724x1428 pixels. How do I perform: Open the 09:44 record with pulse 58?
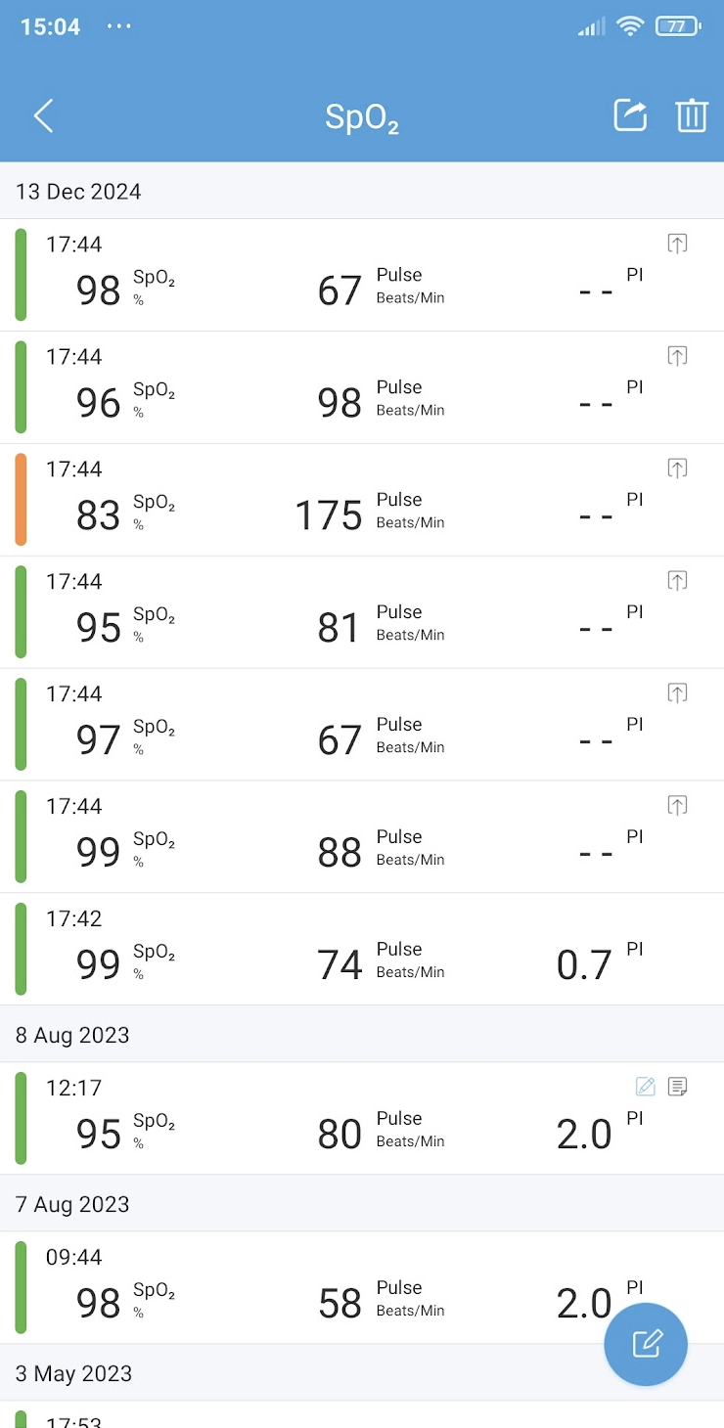pos(362,1288)
